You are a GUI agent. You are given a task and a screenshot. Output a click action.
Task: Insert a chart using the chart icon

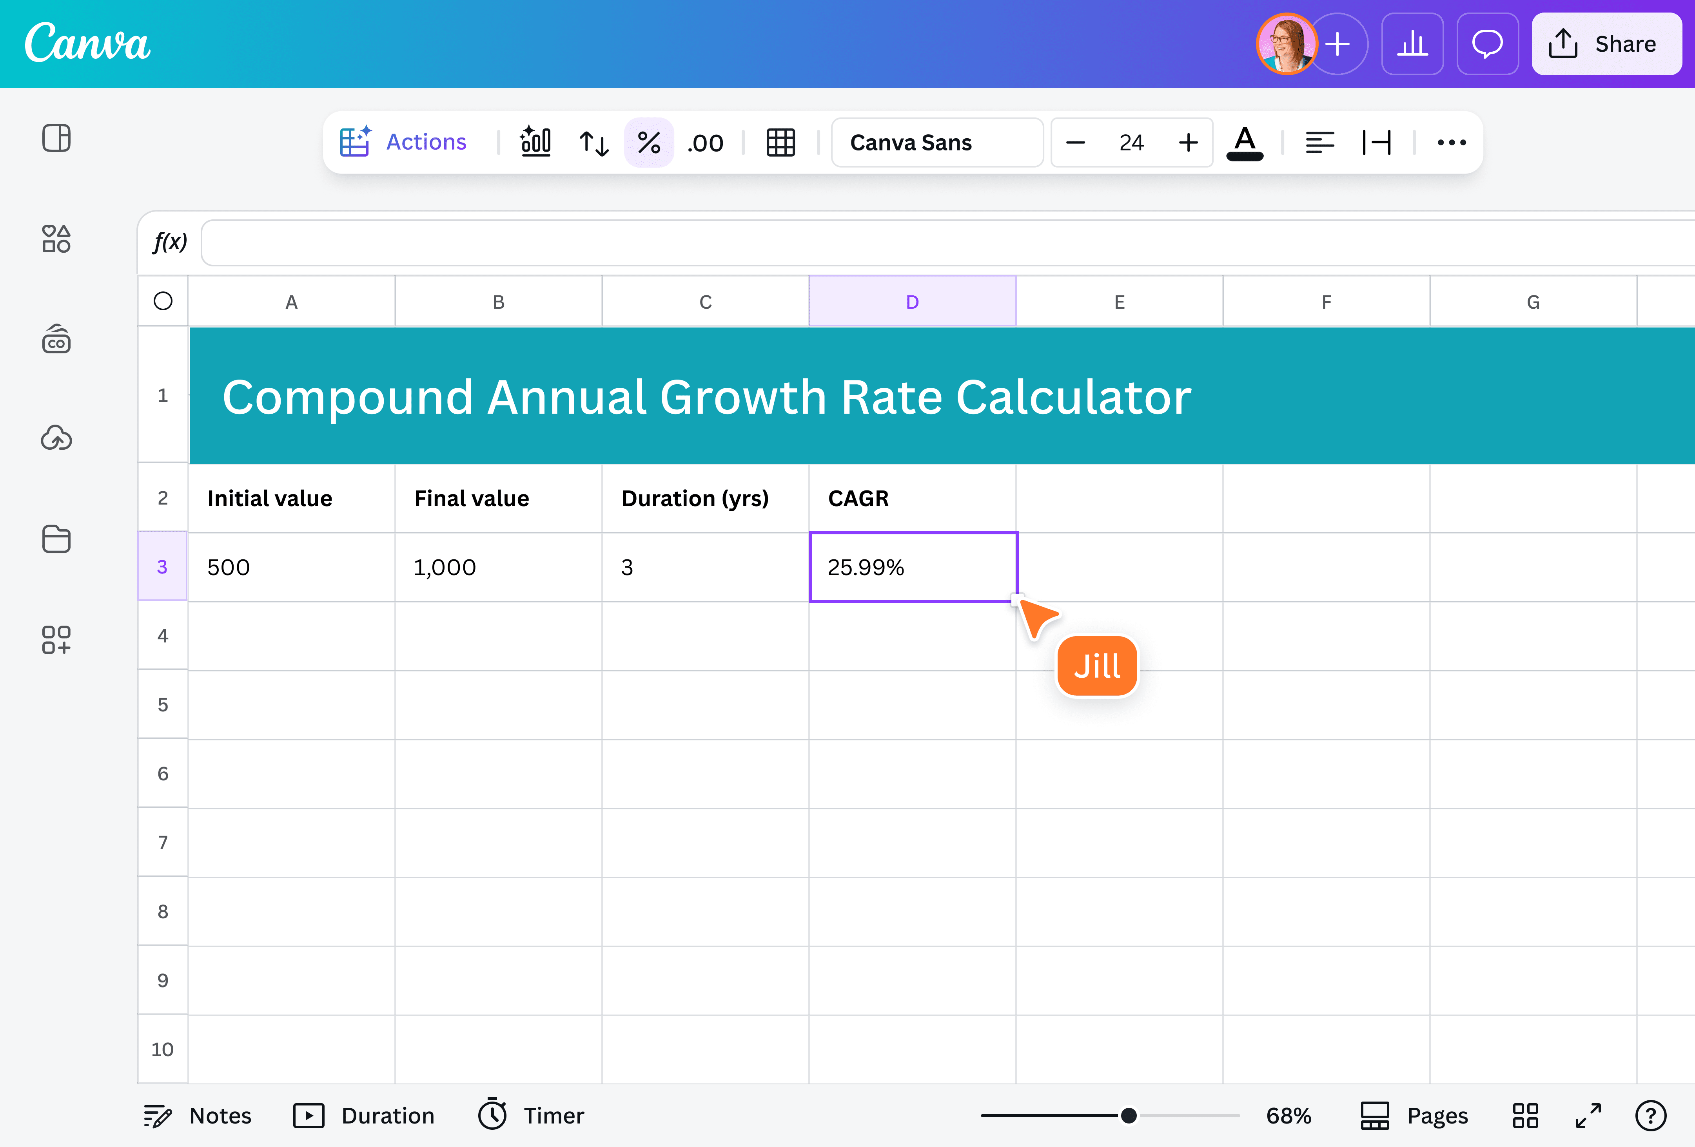(536, 142)
